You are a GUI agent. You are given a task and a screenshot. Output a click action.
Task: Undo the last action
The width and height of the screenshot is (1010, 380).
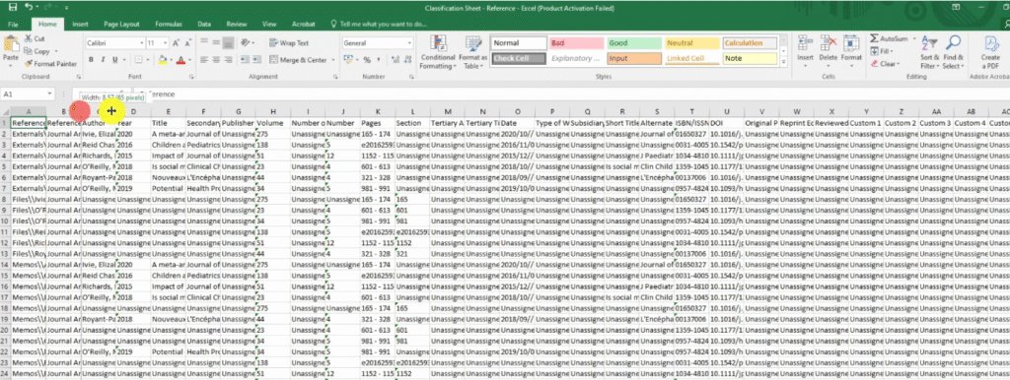click(29, 7)
